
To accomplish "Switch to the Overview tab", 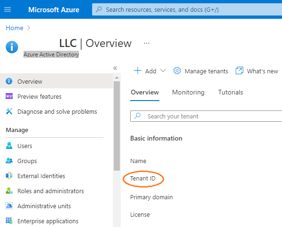I will click(145, 92).
